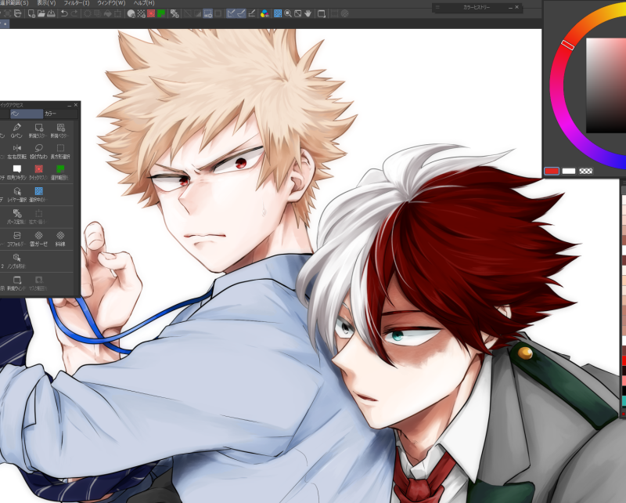Open the ヘルプ(H) Help menu
This screenshot has width=626, height=503.
tap(144, 3)
